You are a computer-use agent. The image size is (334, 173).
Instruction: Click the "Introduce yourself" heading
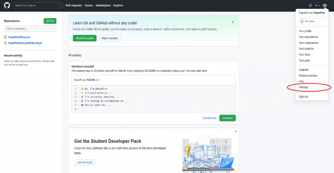(83, 66)
